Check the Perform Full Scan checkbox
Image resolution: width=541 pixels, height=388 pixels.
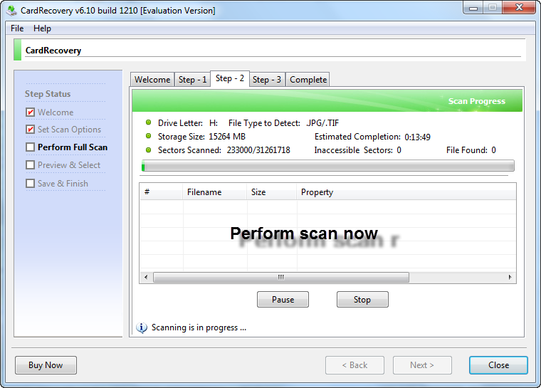pyautogui.click(x=31, y=147)
